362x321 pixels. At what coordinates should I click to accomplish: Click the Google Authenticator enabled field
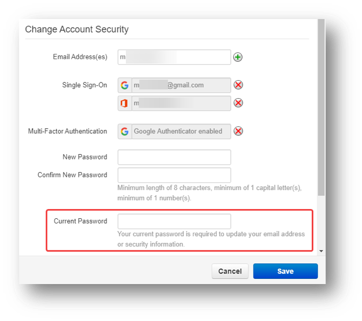point(181,131)
